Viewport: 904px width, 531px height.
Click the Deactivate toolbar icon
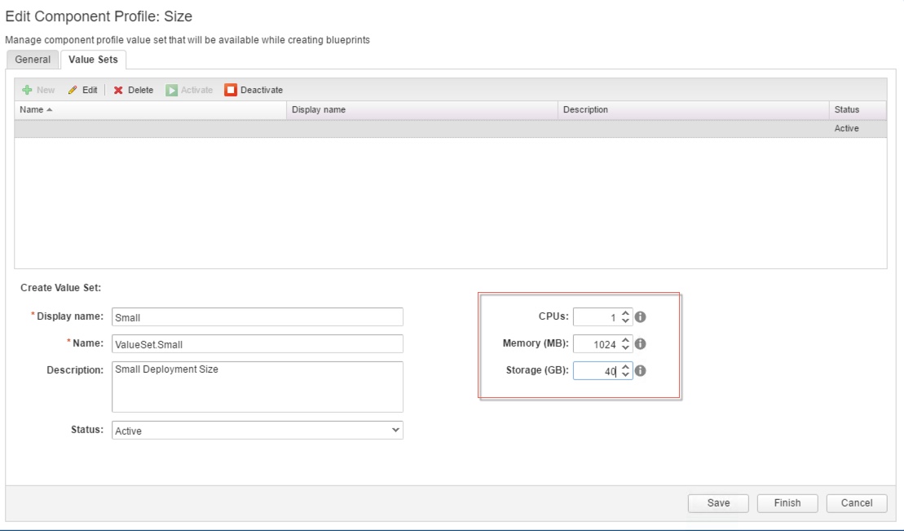(x=231, y=90)
